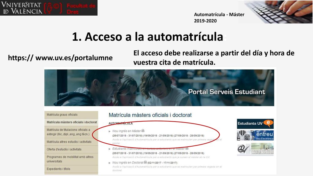Image resolution: width=313 pixels, height=176 pixels.
Task: Click the Nou ingrés en Màster link
Action: point(127,131)
